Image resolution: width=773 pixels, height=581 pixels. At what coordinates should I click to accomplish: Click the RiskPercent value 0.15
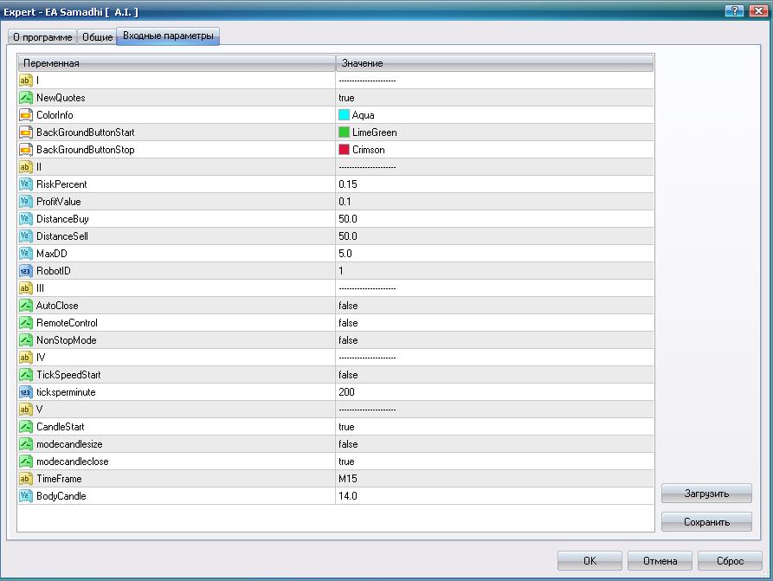[348, 184]
